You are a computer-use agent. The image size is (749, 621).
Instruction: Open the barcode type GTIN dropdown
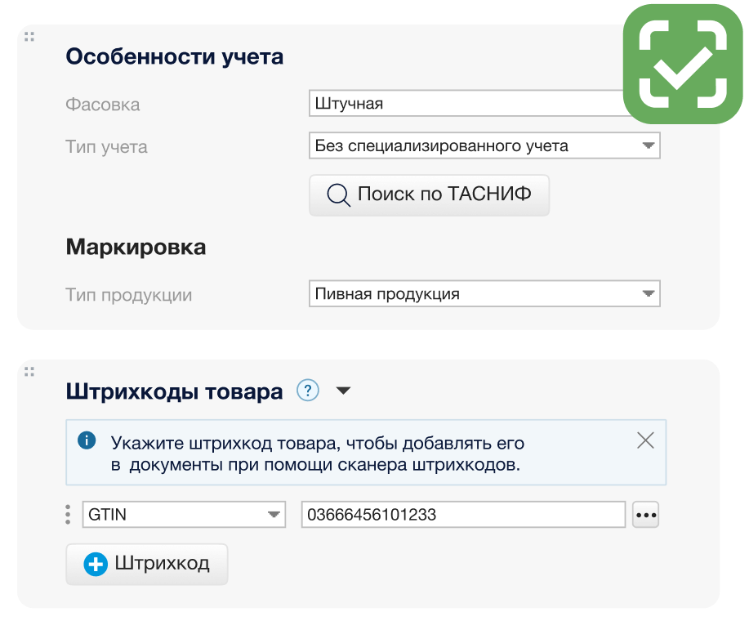pos(184,515)
